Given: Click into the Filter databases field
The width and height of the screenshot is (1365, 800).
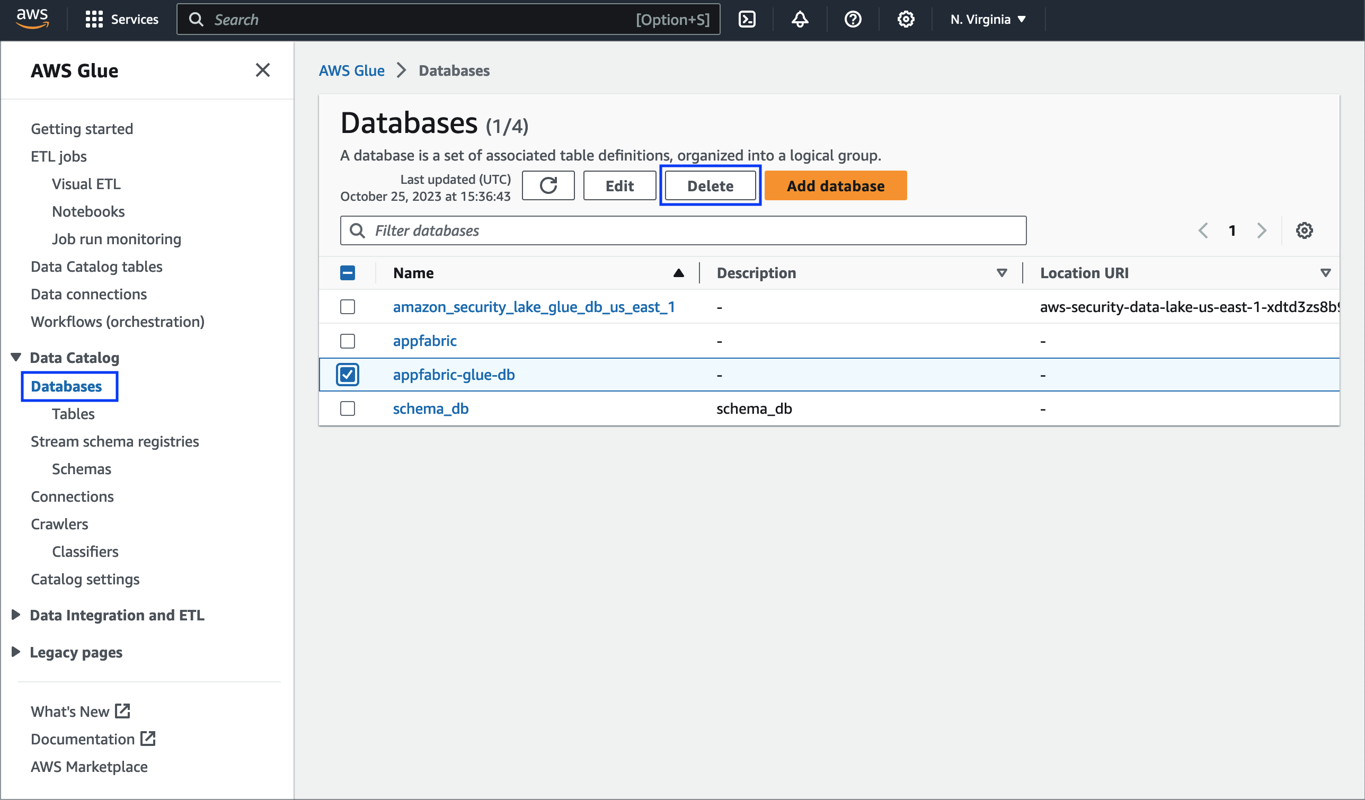Looking at the screenshot, I should click(682, 230).
